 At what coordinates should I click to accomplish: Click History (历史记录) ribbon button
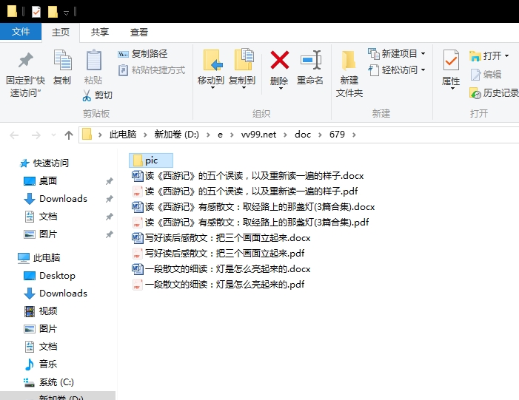pyautogui.click(x=494, y=93)
